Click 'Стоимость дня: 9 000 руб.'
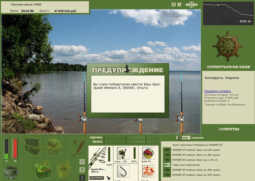255x181 pixels. point(222,98)
